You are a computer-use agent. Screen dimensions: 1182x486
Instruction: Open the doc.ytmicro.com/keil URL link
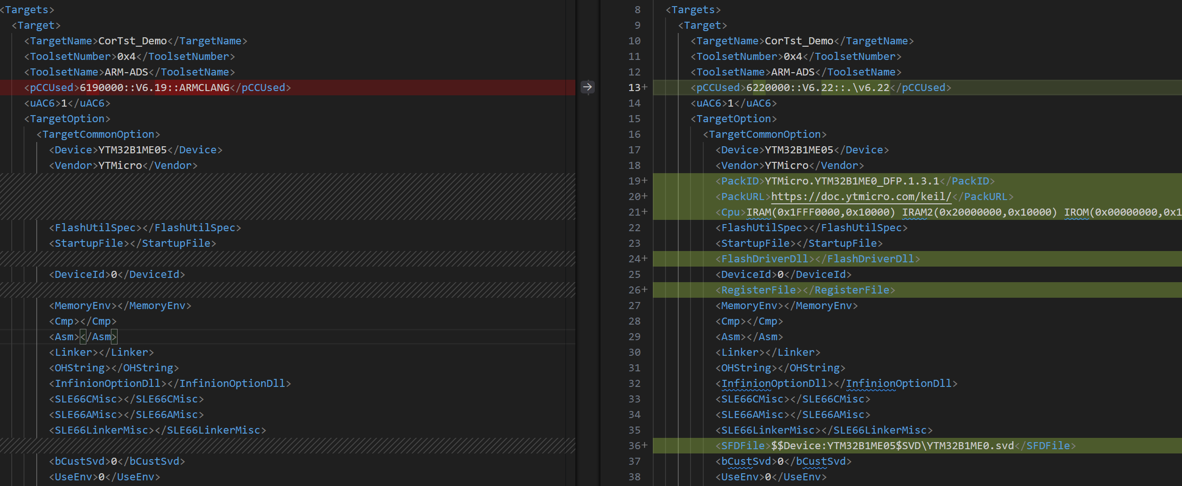point(861,197)
